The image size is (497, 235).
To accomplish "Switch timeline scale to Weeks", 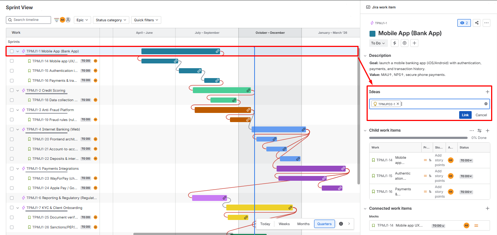I will click(284, 224).
